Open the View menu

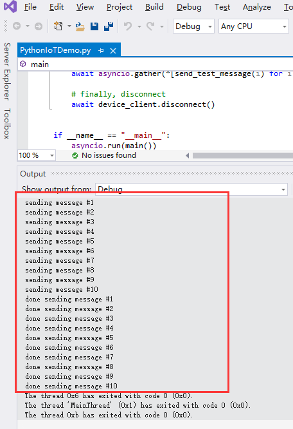[x=85, y=7]
